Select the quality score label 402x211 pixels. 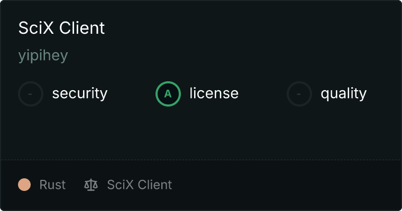click(x=344, y=94)
